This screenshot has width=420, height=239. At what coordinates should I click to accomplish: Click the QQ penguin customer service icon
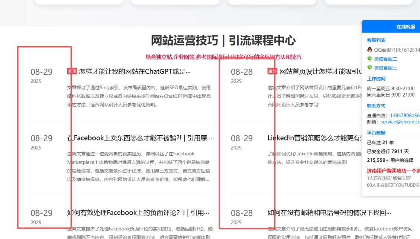point(369,50)
